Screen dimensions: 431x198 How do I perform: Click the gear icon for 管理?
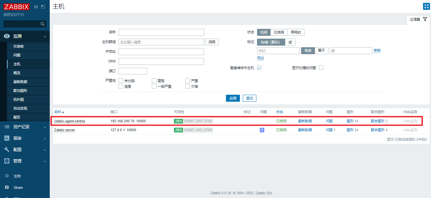7,161
